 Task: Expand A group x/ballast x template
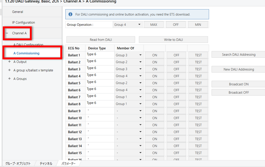click(x=10, y=70)
